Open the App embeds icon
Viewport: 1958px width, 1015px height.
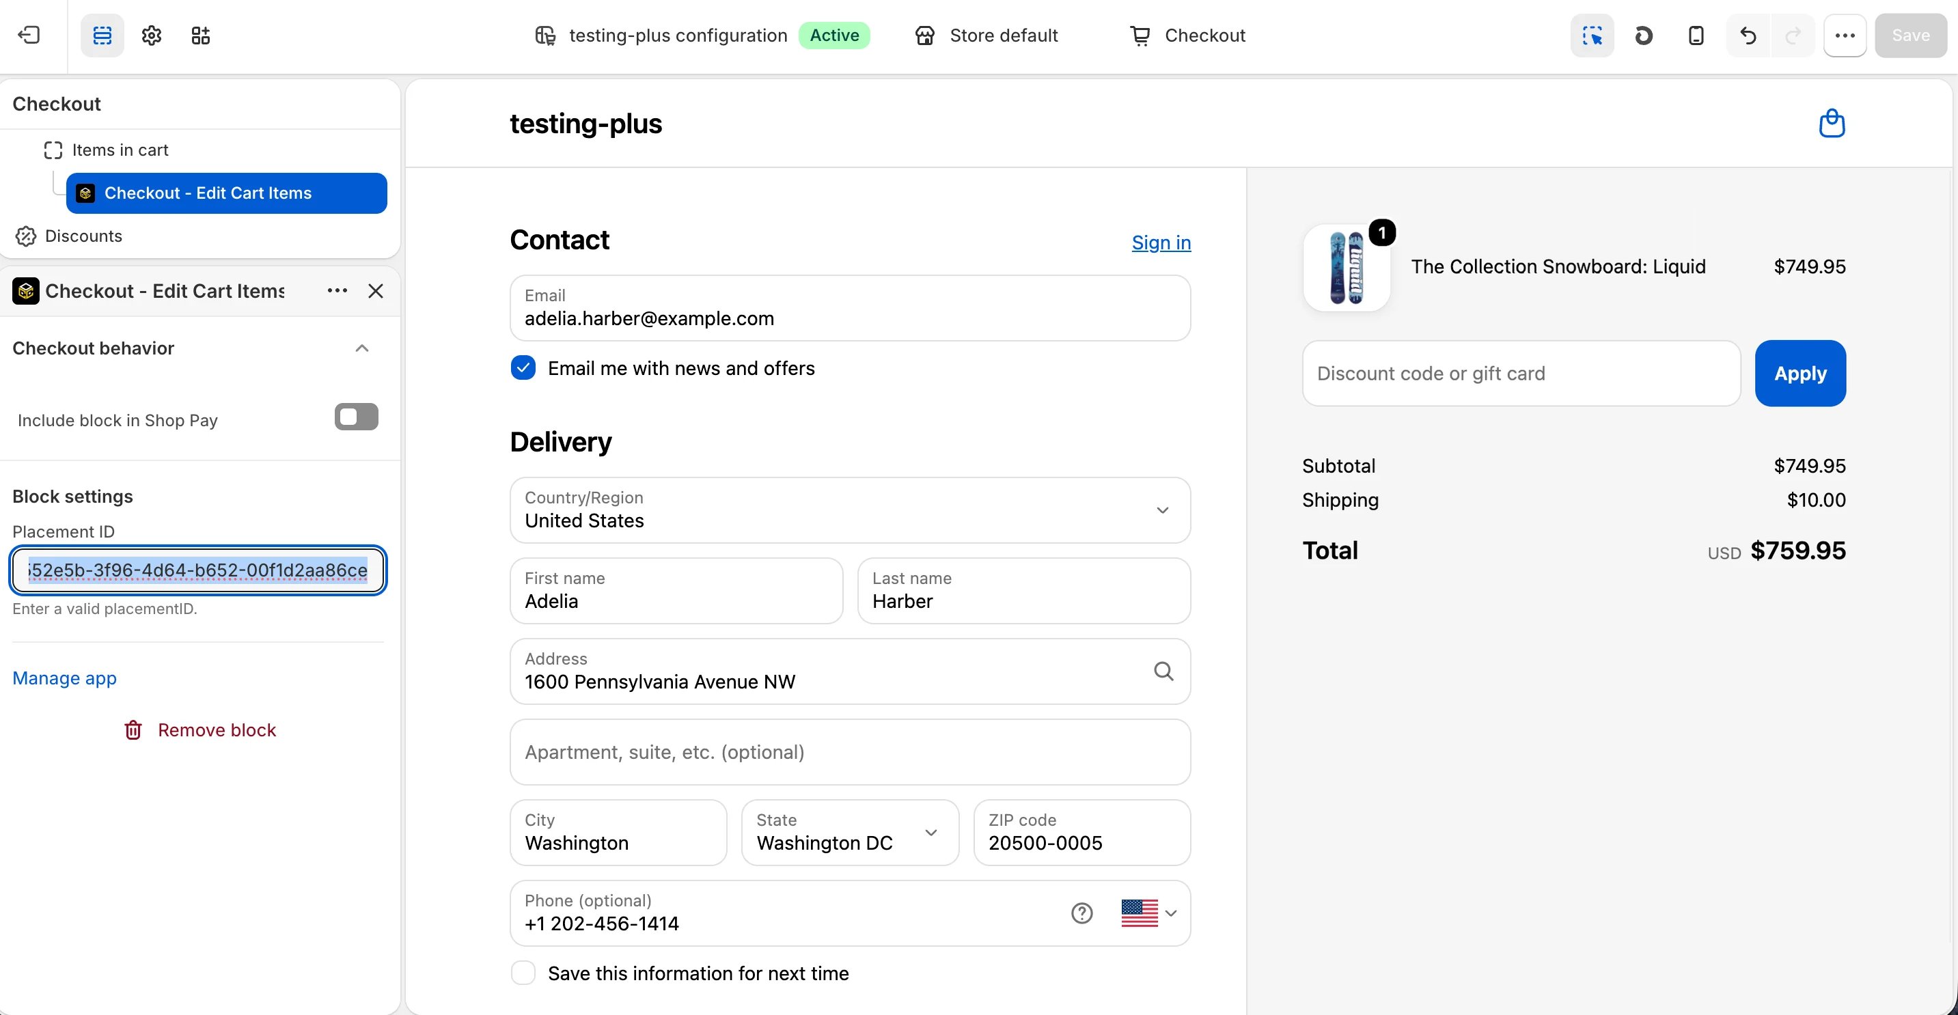pos(201,35)
